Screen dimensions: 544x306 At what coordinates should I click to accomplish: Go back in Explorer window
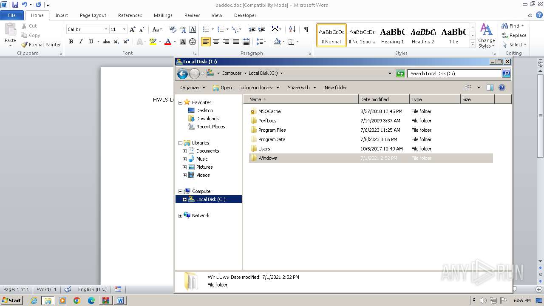[182, 74]
